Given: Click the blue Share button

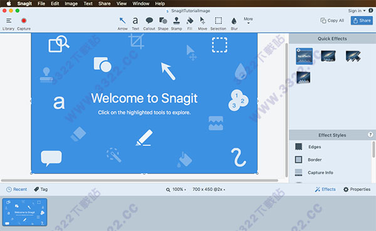Looking at the screenshot, I should pyautogui.click(x=362, y=21).
